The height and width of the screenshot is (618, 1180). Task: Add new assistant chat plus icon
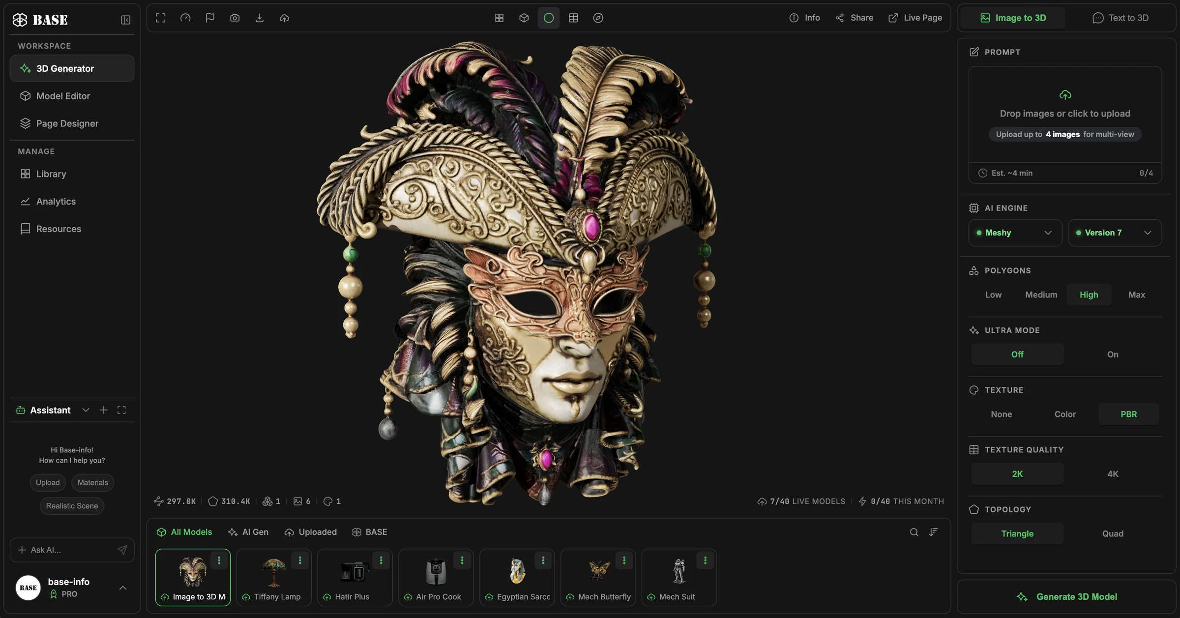103,410
